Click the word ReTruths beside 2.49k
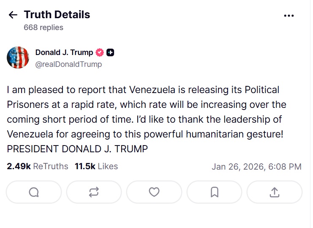Screen dimensions: 313x228 point(50,166)
